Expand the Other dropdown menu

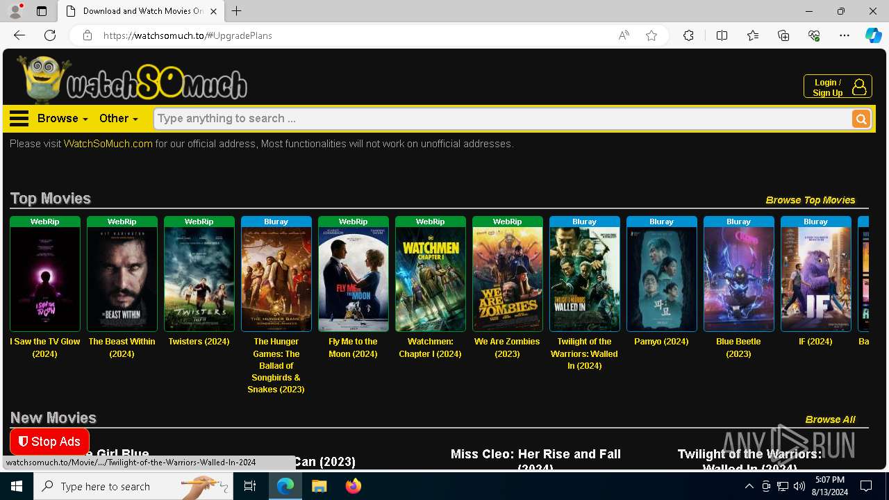pos(118,119)
